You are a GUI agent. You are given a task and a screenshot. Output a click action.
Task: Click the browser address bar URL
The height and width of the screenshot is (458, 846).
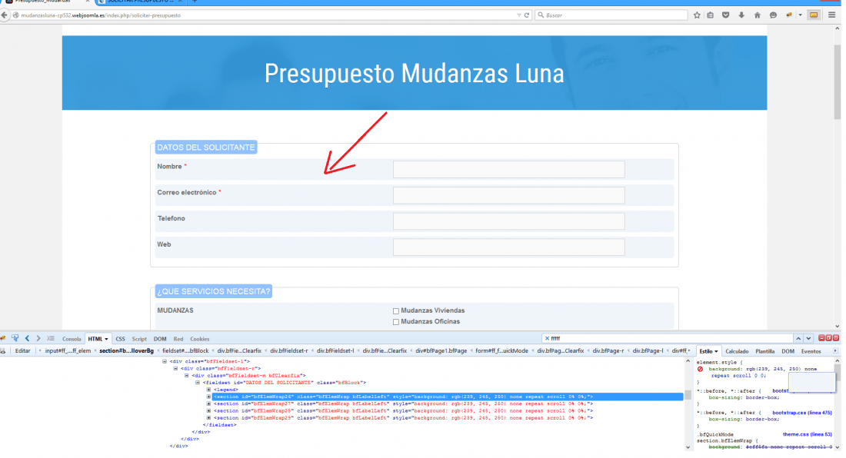pyautogui.click(x=101, y=15)
